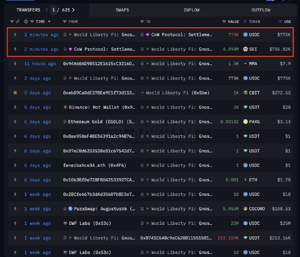
Task: Select the TRANSFERS tab
Action: coord(28,10)
